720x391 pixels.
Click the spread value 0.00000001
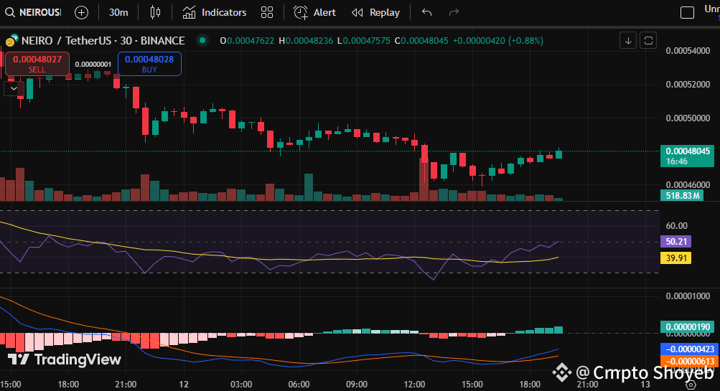93,65
